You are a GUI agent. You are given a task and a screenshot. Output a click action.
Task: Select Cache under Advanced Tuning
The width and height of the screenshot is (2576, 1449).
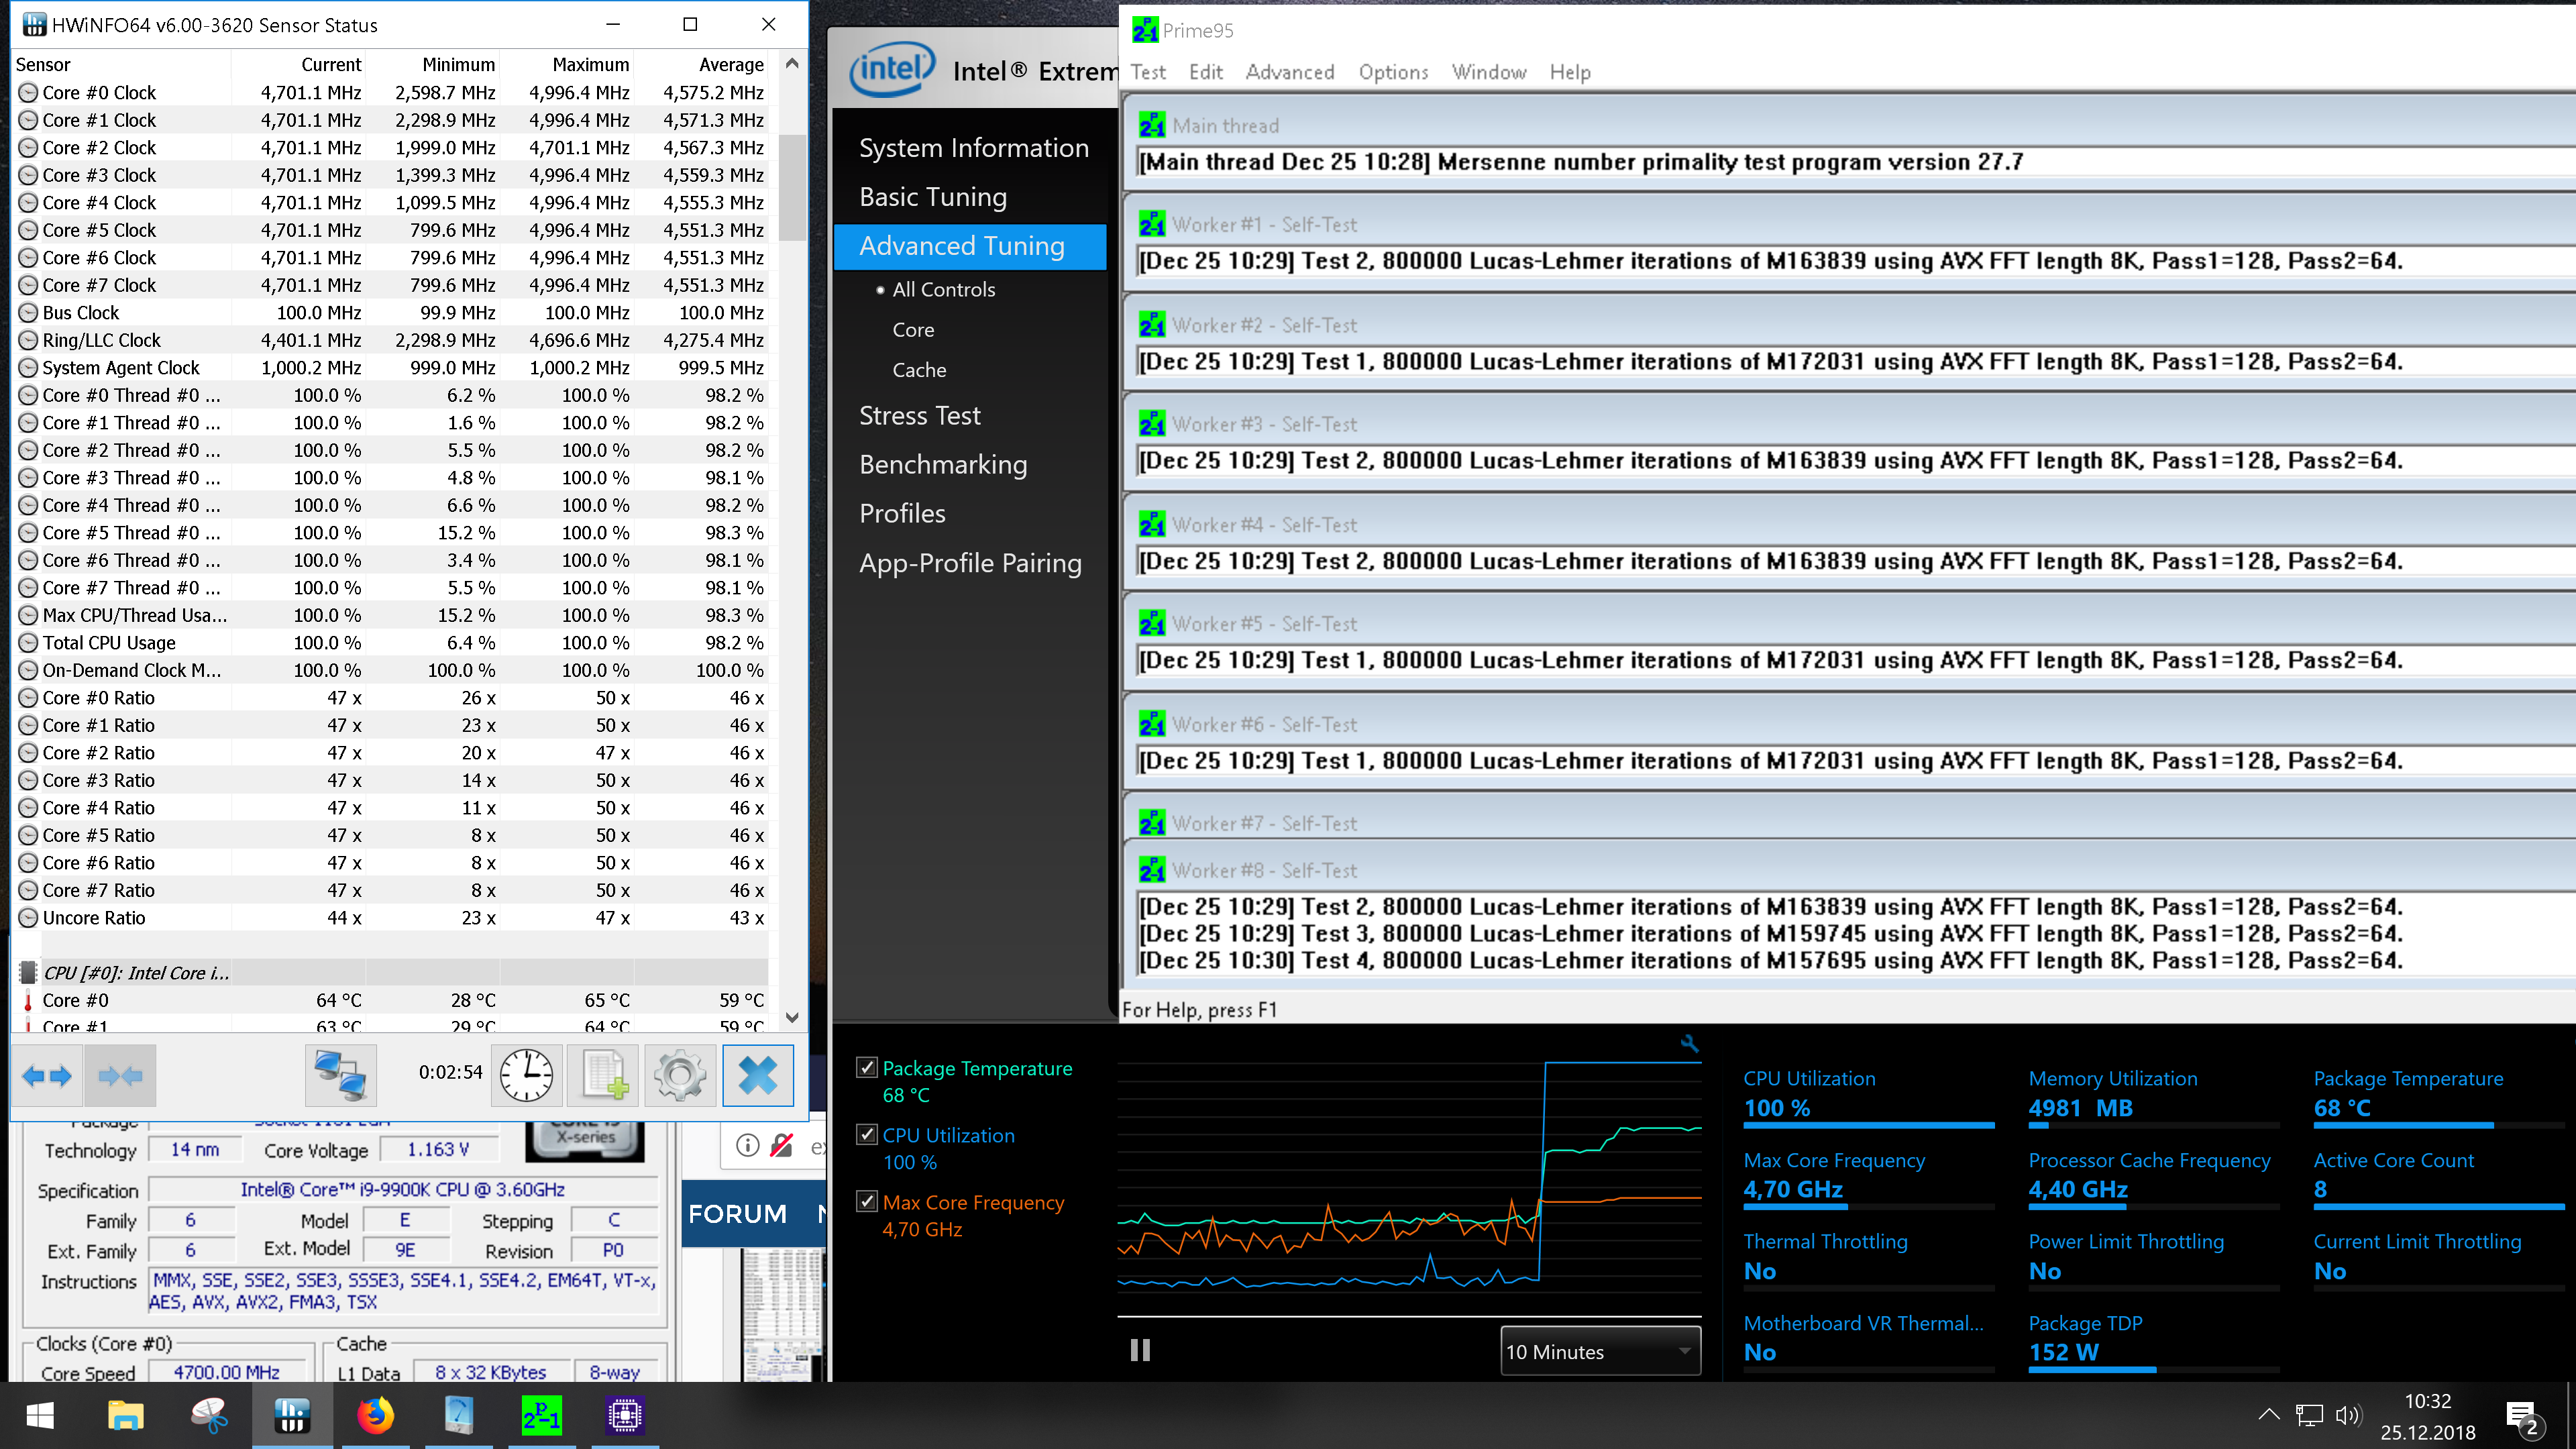tap(919, 370)
